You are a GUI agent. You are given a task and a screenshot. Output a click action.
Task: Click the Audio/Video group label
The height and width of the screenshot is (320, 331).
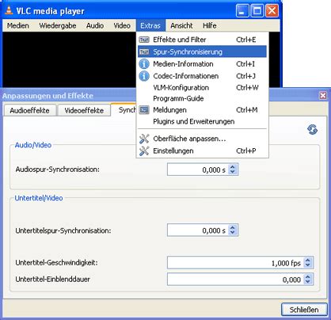click(33, 145)
